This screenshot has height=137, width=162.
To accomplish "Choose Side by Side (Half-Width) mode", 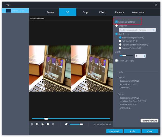I will pyautogui.click(x=120, y=38).
